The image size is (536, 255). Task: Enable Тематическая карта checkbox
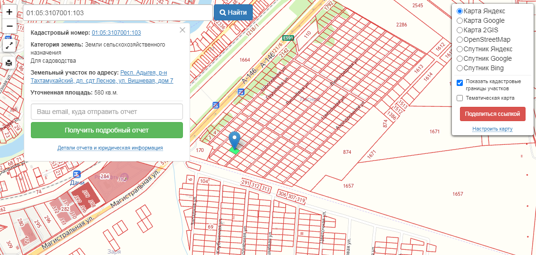460,98
